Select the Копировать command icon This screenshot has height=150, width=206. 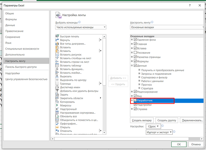point(57,102)
